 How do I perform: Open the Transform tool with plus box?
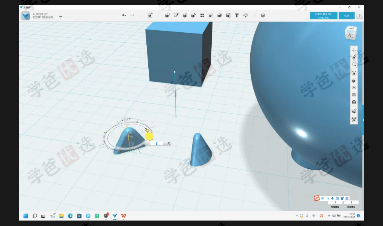(150, 16)
